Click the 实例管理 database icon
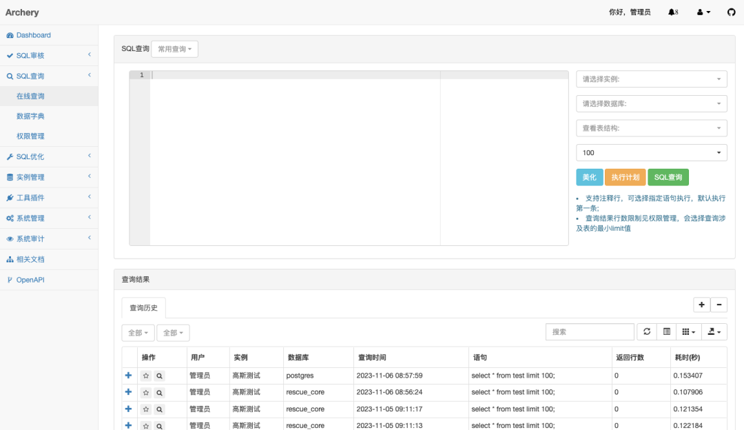744x430 pixels. pos(10,177)
